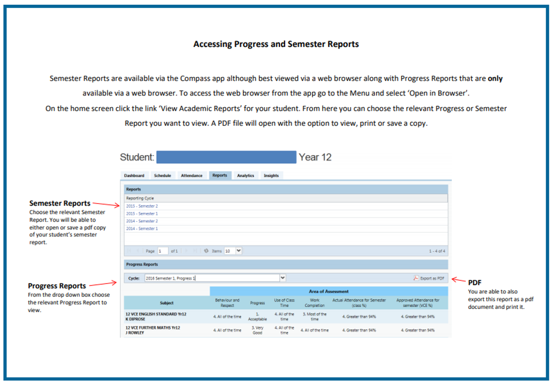This screenshot has height=384, width=554.
Task: Click the page number input field
Action: click(163, 251)
